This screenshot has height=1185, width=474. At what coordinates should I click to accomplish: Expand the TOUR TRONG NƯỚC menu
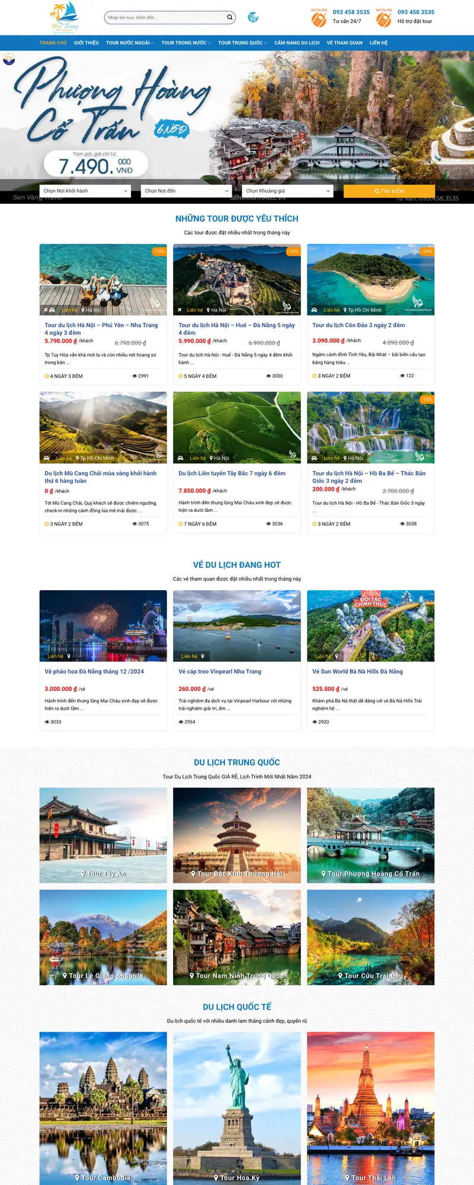tap(186, 43)
